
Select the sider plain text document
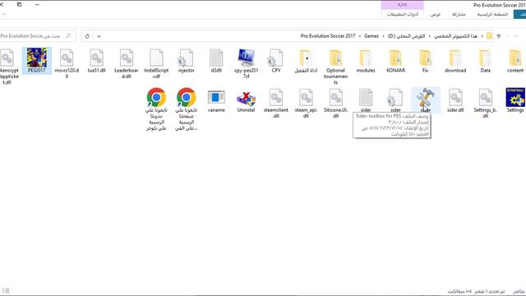[366, 100]
